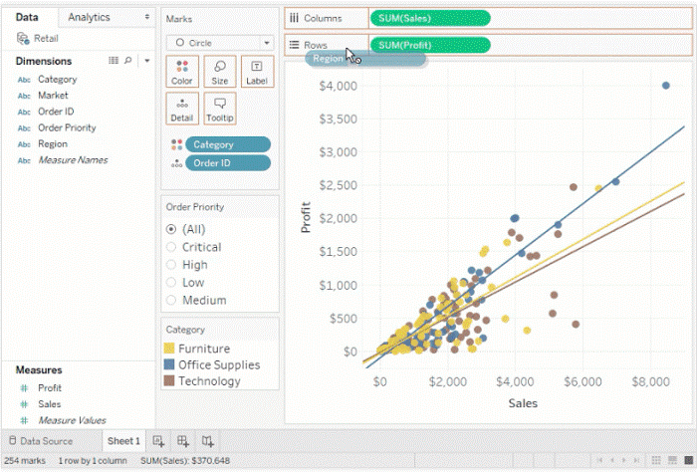Viewport: 697px width, 472px height.
Task: Click the Detail marks card
Action: tap(182, 108)
